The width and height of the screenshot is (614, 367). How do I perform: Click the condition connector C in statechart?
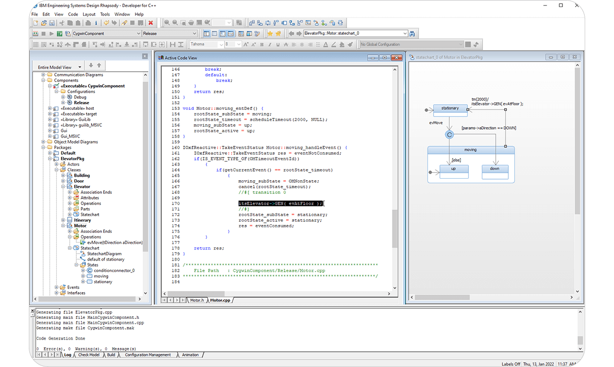coord(449,135)
